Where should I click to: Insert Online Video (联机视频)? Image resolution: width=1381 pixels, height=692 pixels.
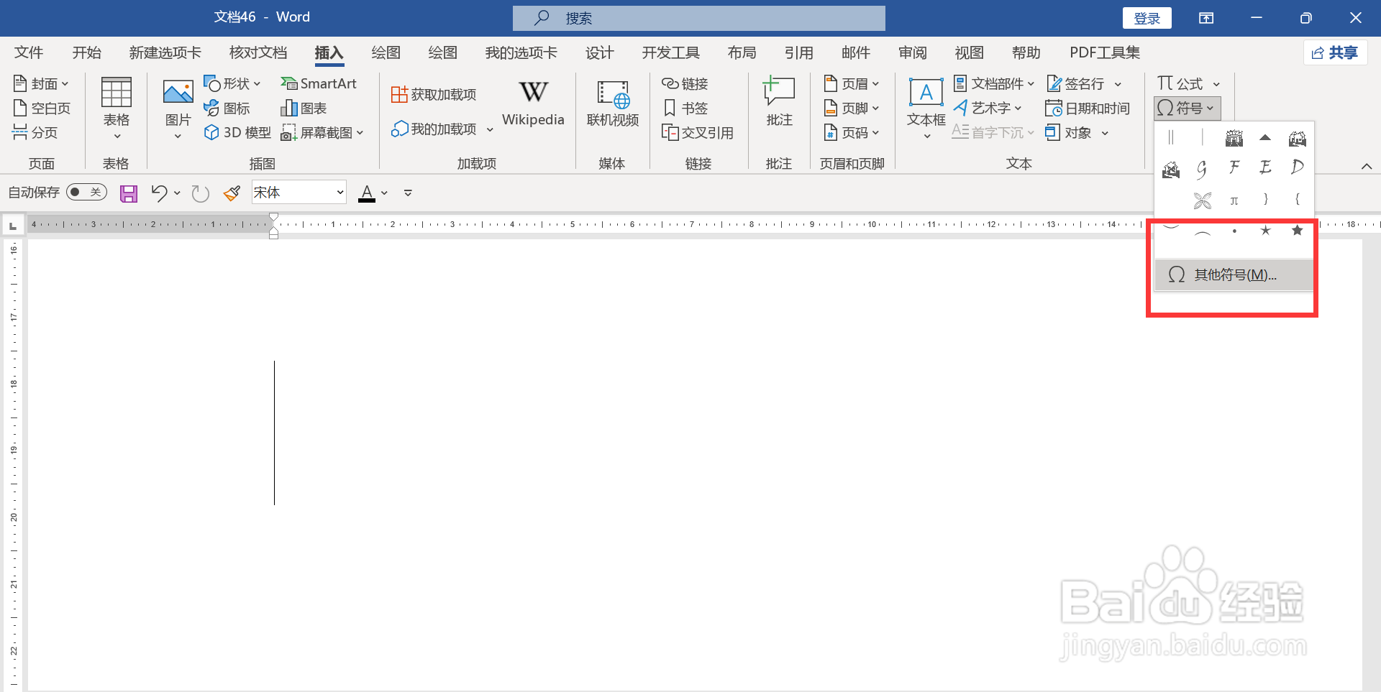click(x=613, y=104)
